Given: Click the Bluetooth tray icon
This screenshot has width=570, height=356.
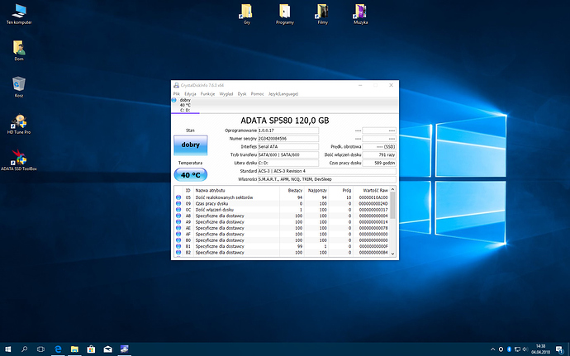Looking at the screenshot, I should click(509, 349).
